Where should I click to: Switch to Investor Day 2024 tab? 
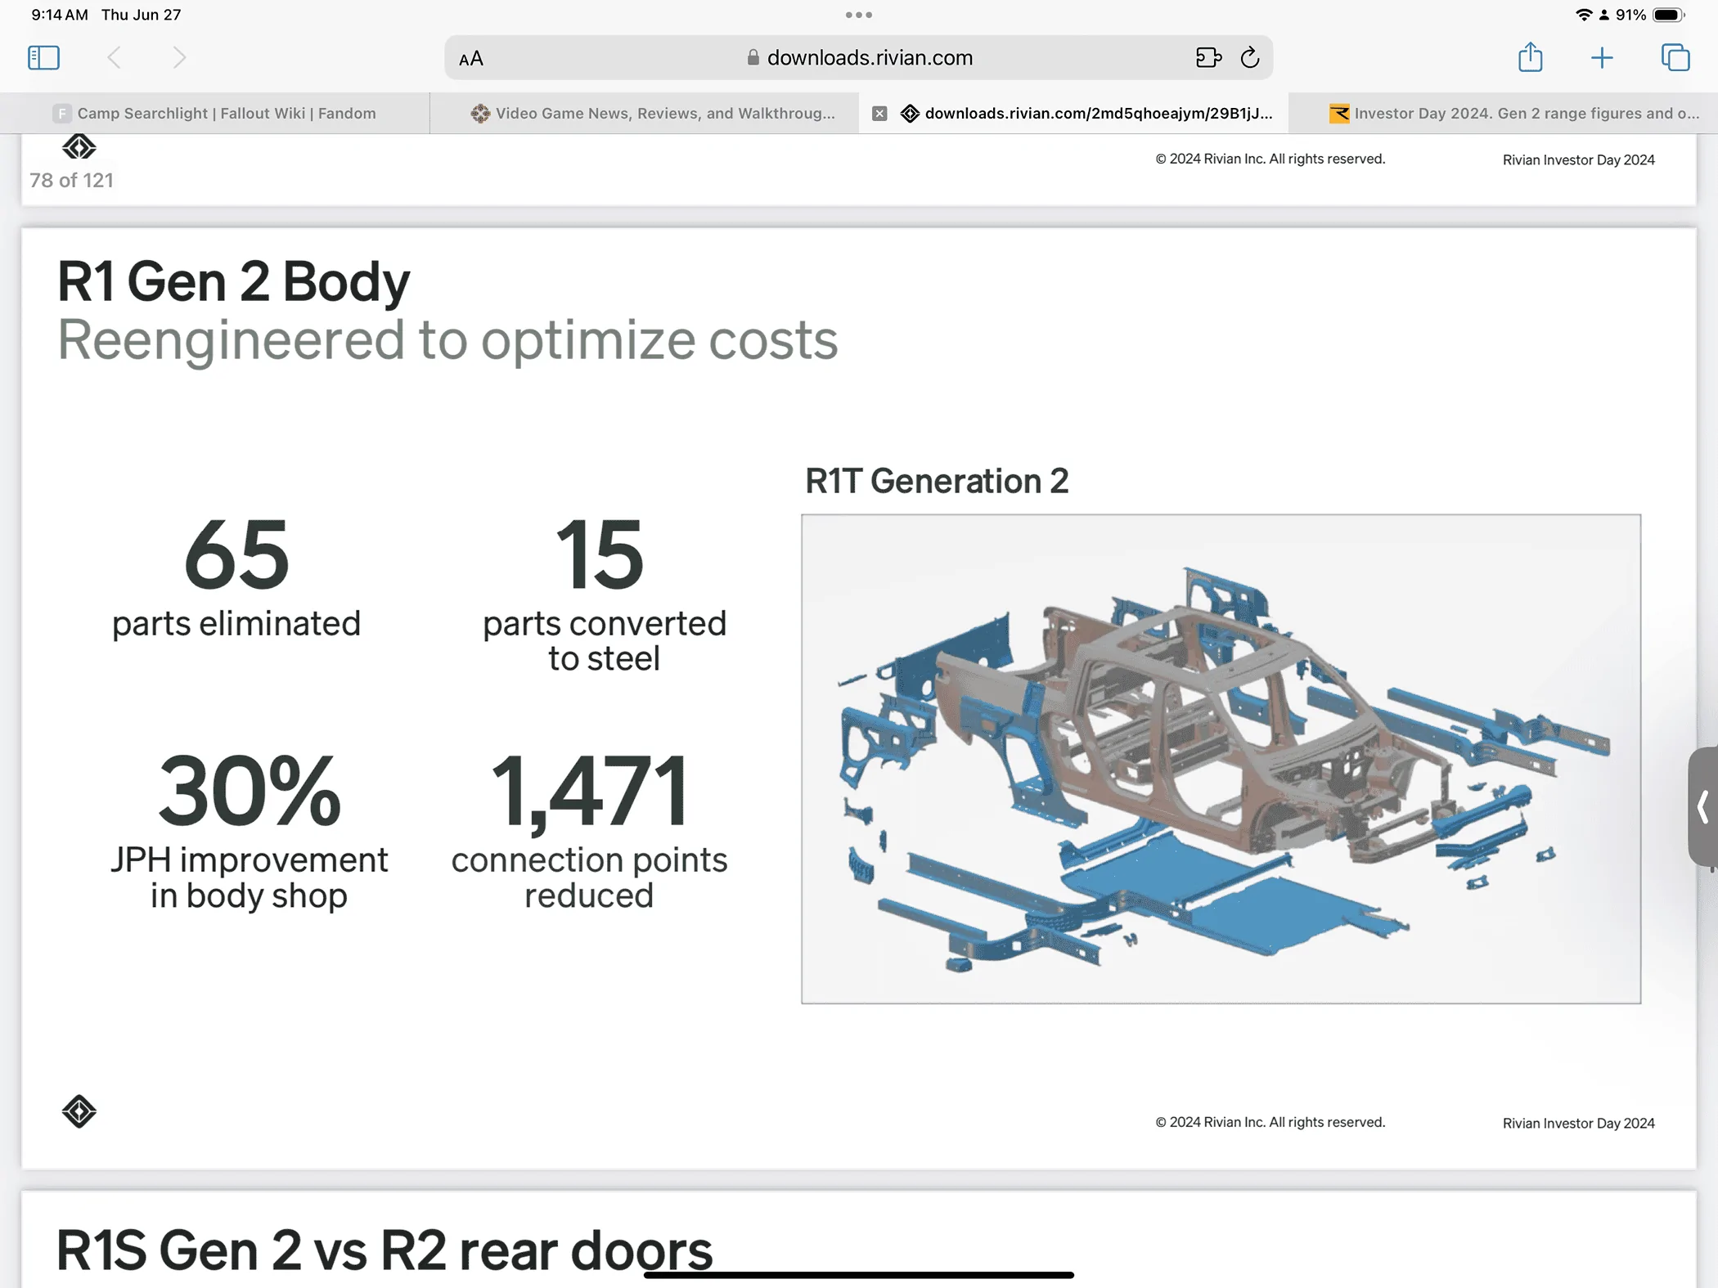1504,113
